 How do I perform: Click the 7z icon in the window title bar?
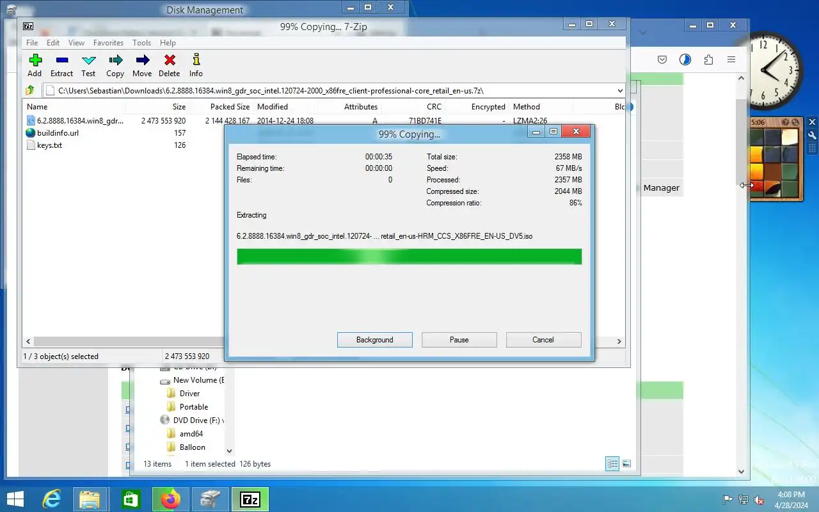28,26
